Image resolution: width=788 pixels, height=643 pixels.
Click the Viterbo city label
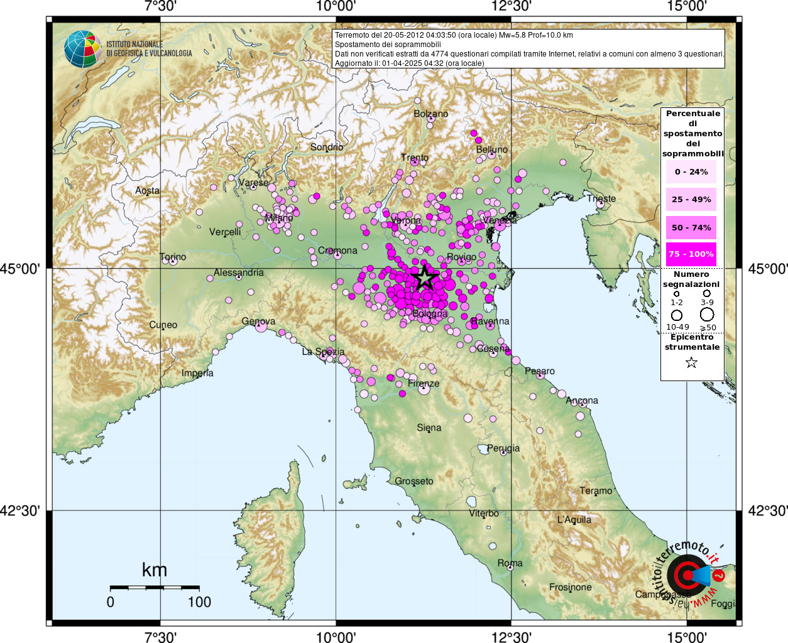484,513
